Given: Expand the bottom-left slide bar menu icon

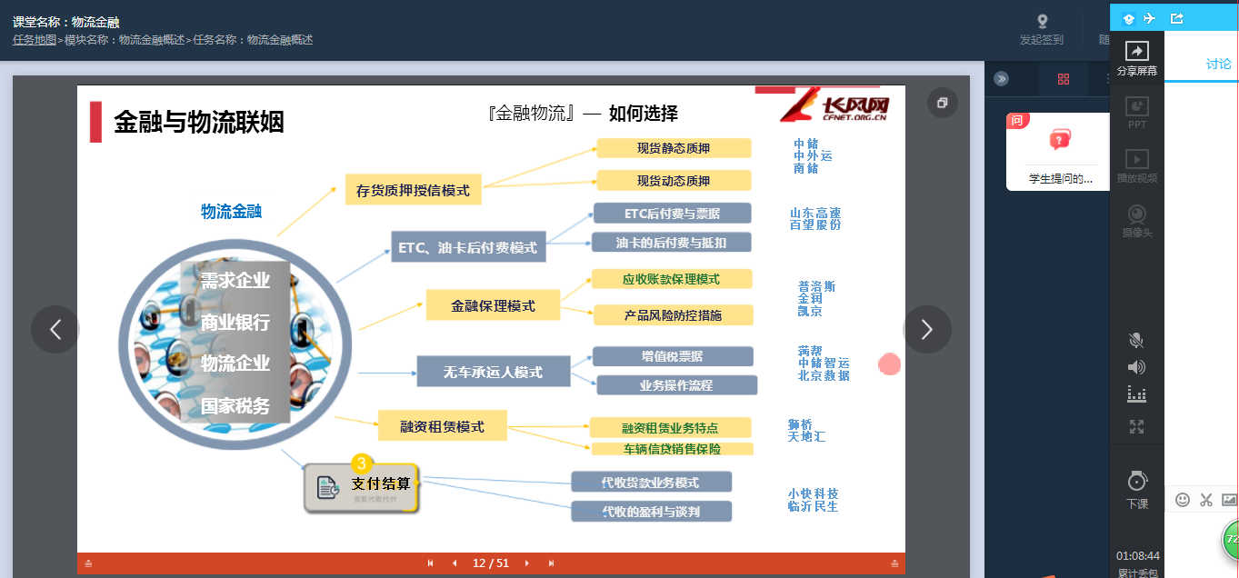Looking at the screenshot, I should pyautogui.click(x=88, y=563).
